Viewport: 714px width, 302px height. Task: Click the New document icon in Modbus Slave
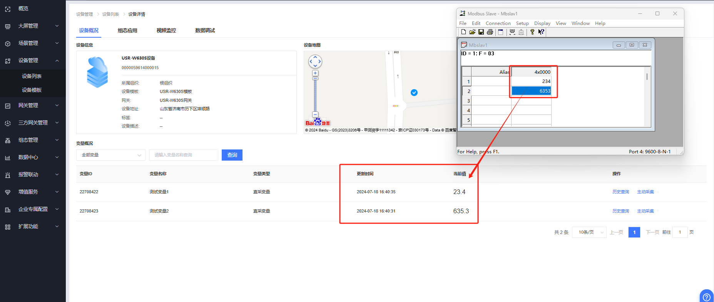point(464,32)
